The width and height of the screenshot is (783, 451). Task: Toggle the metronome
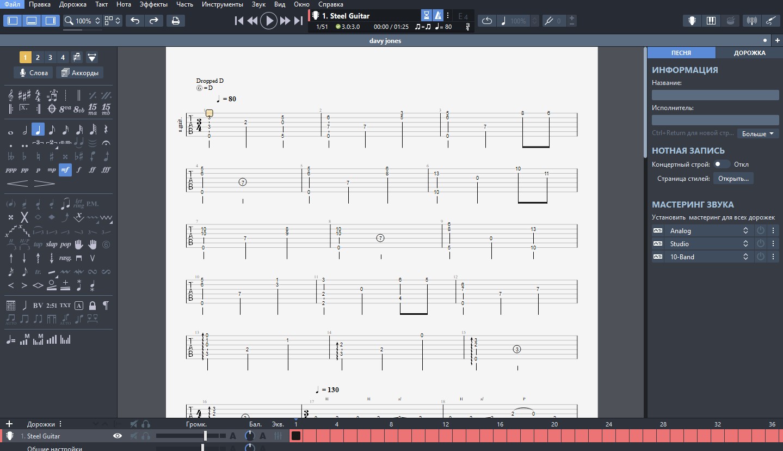point(438,16)
